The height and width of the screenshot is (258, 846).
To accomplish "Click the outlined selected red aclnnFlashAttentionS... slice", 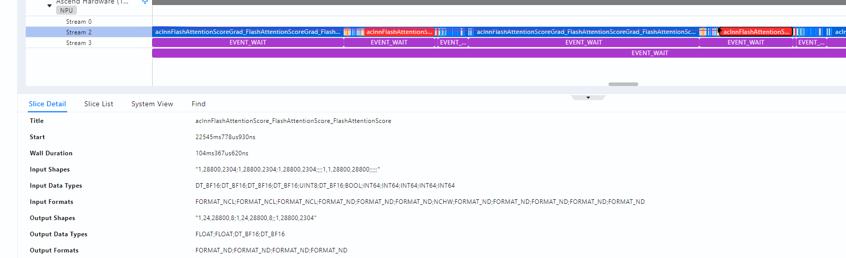I will (x=756, y=32).
